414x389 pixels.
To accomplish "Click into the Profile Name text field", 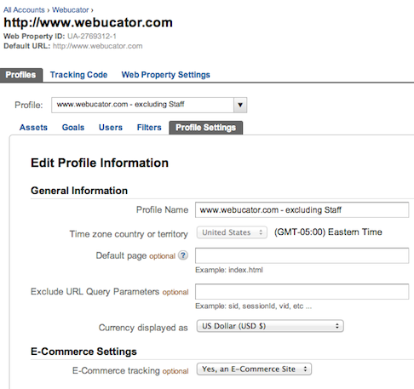I will coord(302,210).
